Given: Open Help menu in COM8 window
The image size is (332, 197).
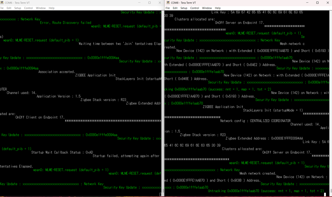Looking at the screenshot, I should click(218, 8).
